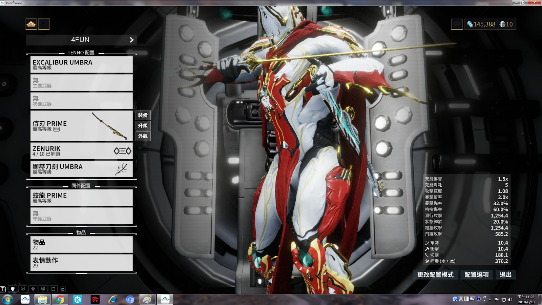Click the network tray icon
This screenshot has height=305, width=542.
[x=503, y=300]
